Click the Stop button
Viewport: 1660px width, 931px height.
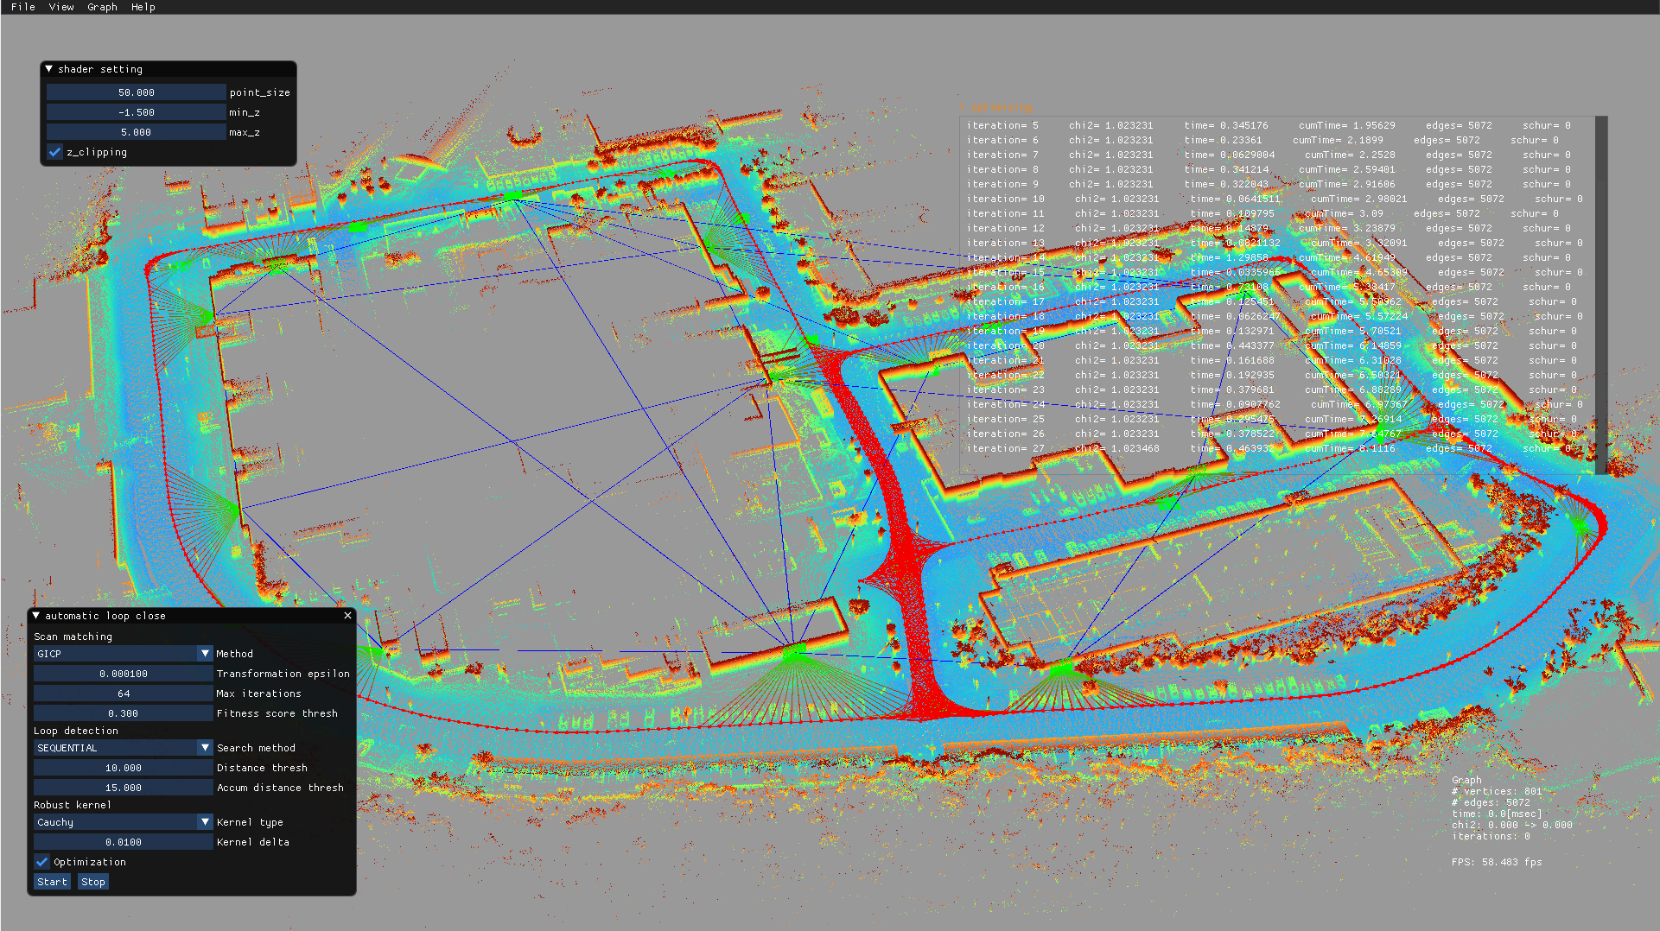pyautogui.click(x=93, y=882)
